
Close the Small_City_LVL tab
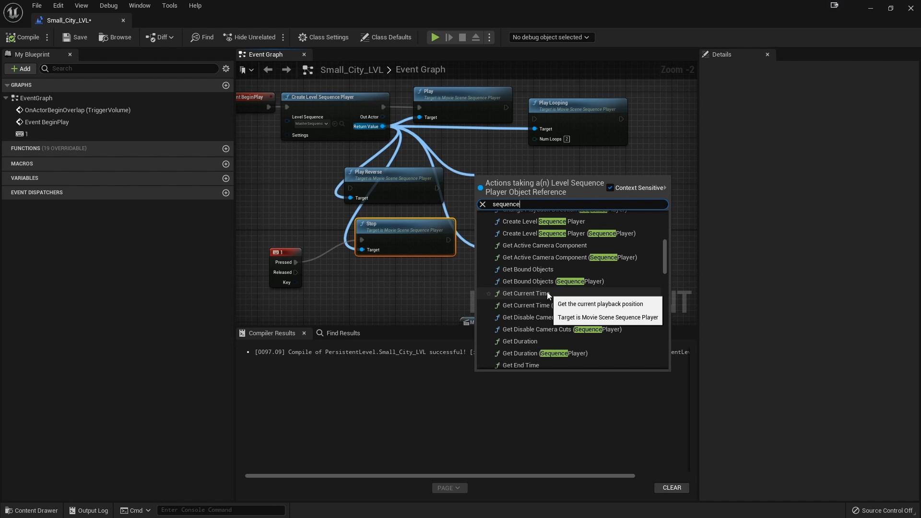pos(123,20)
